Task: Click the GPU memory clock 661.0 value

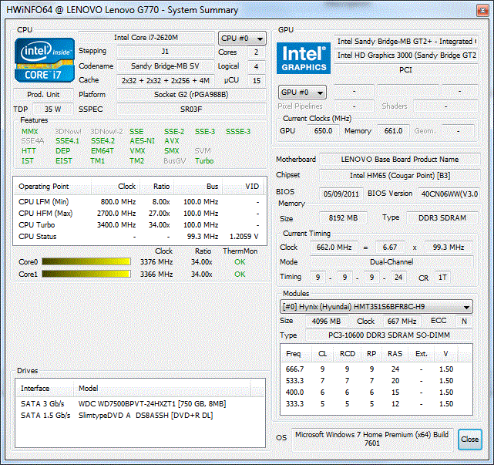Action: [394, 131]
